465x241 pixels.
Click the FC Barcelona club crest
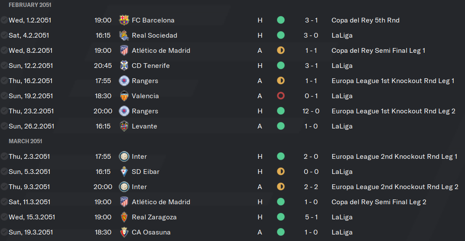(x=124, y=20)
